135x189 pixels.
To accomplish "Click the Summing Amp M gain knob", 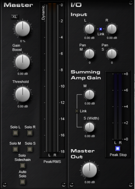I will point(90,95).
